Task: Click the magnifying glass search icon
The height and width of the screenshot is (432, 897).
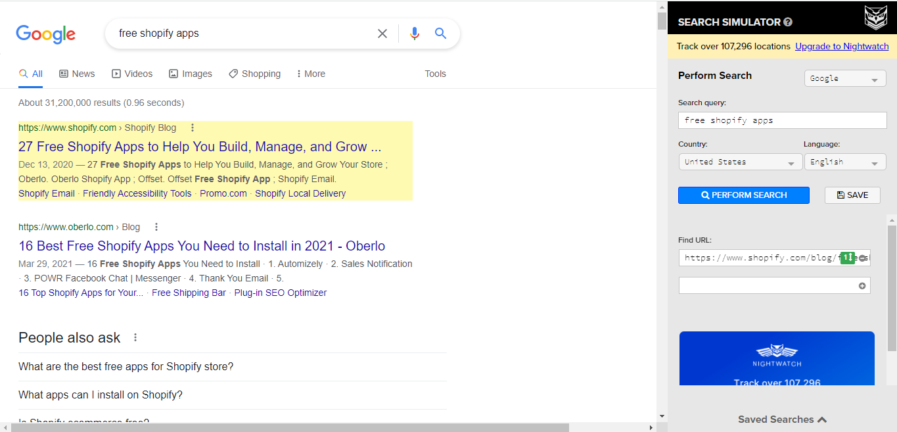Action: [x=440, y=33]
